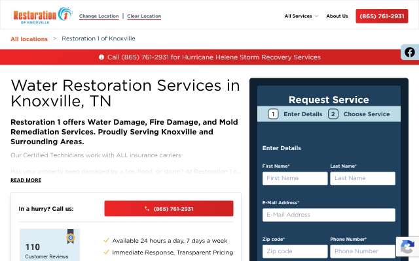Screen dimensions: 419x261
Task: Select the Enter Details step tab
Action: pos(302,114)
